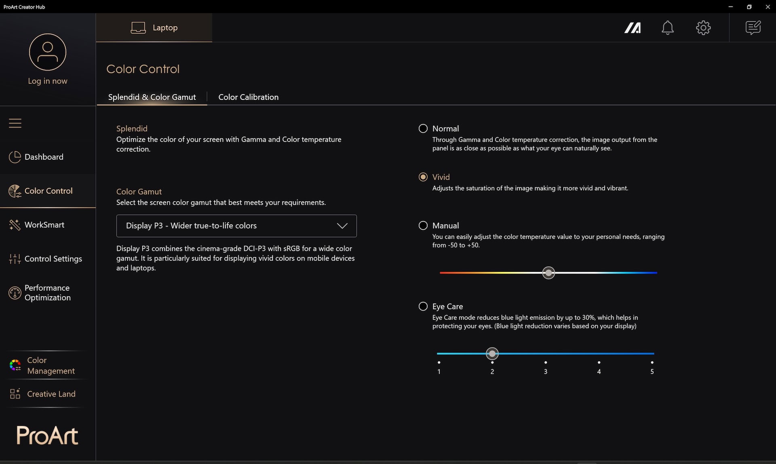Select the Normal splendid mode
776x464 pixels.
pos(423,129)
